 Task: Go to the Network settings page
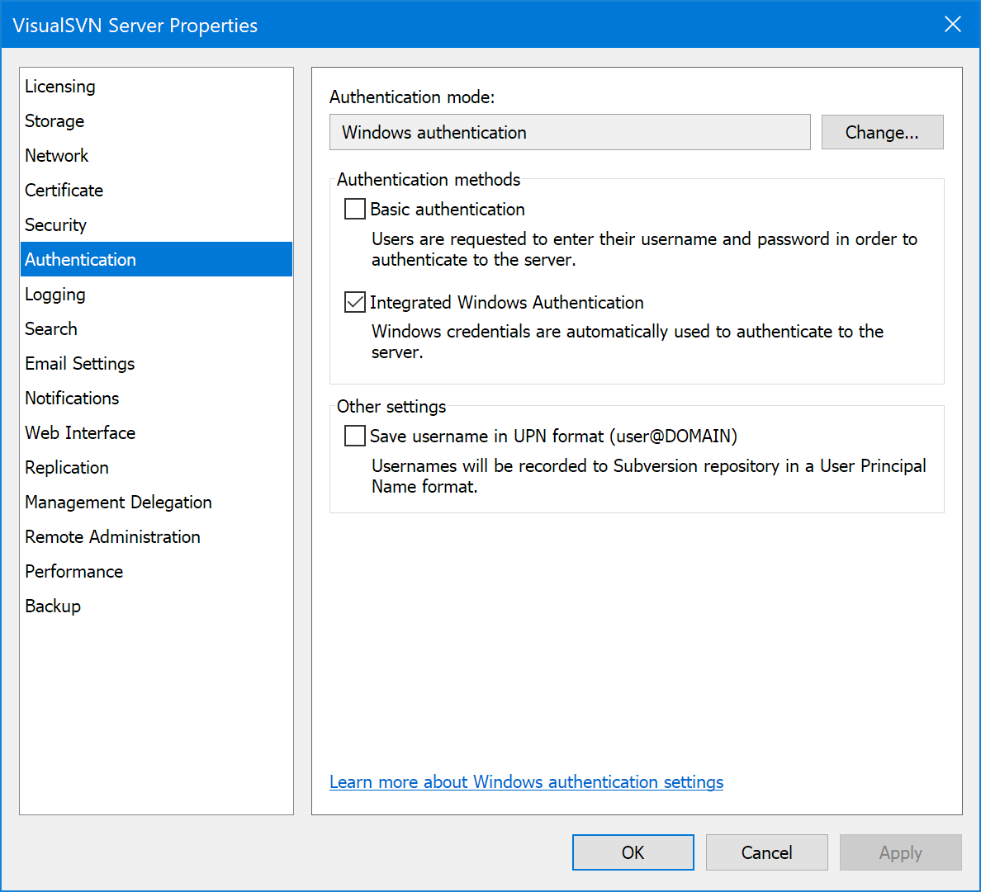click(x=56, y=156)
